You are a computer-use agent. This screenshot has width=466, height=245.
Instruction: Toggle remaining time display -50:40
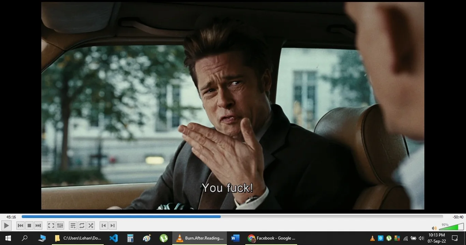458,217
